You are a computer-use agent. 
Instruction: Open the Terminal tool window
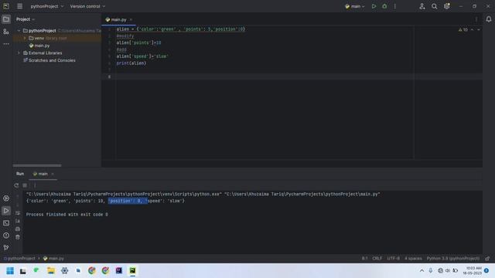pyautogui.click(x=6, y=223)
